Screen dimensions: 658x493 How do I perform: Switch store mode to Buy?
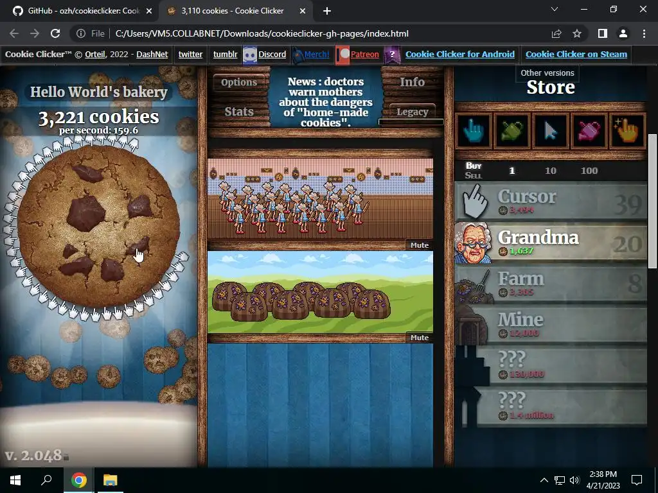[x=474, y=166]
